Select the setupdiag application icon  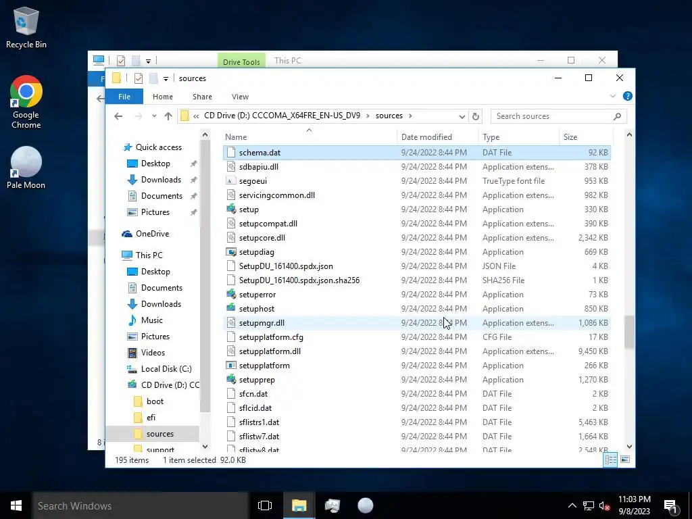point(231,252)
